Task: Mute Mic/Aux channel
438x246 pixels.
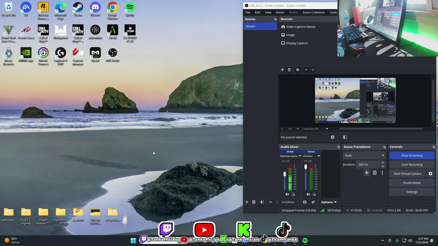Action: pos(308,194)
